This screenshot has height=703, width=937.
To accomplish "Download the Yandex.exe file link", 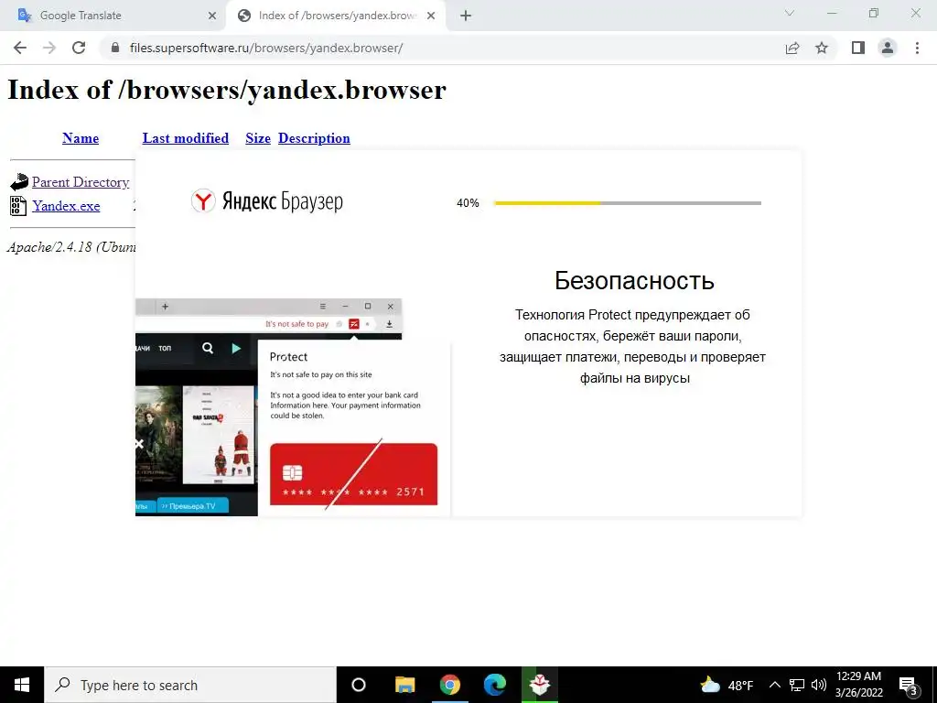I will [x=66, y=206].
